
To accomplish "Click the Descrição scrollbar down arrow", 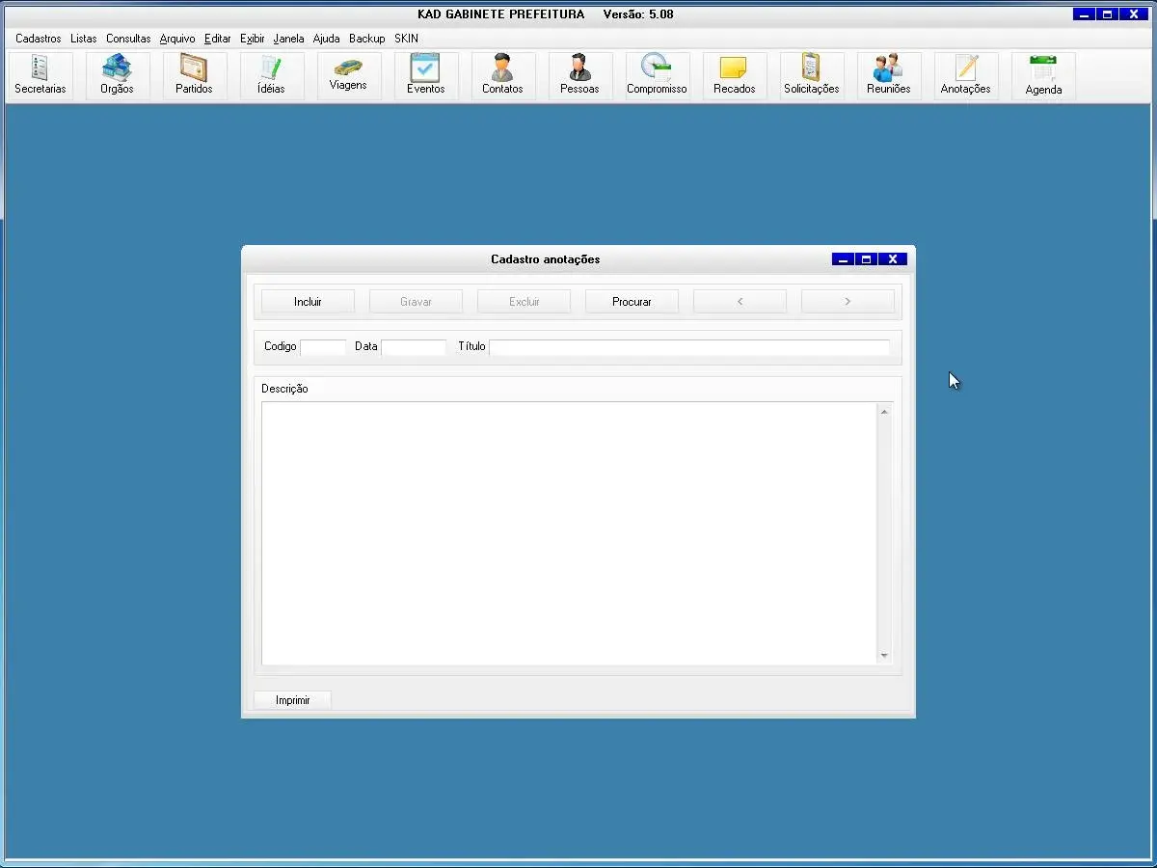I will point(884,656).
